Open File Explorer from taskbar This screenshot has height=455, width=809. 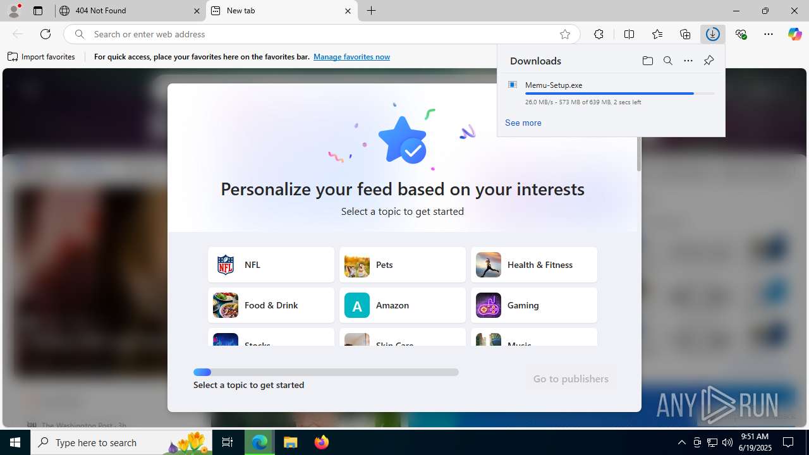click(x=290, y=442)
